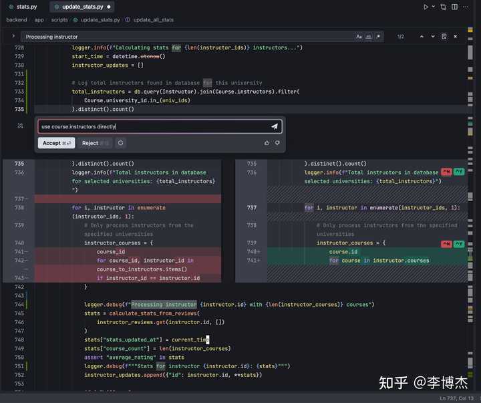The height and width of the screenshot is (403, 481).
Task: Open changes compare icon in title bar
Action: click(x=444, y=7)
